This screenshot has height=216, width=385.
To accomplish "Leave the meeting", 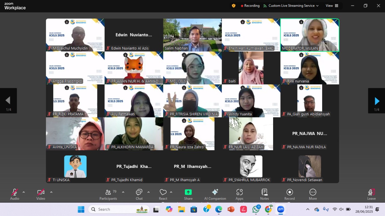I will (x=371, y=194).
